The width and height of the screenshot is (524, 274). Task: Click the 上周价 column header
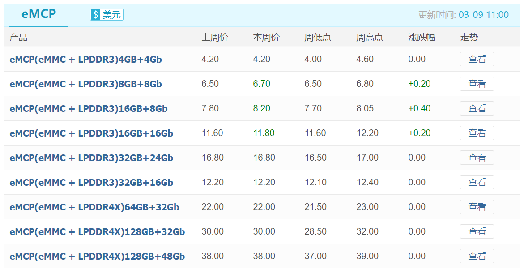215,37
